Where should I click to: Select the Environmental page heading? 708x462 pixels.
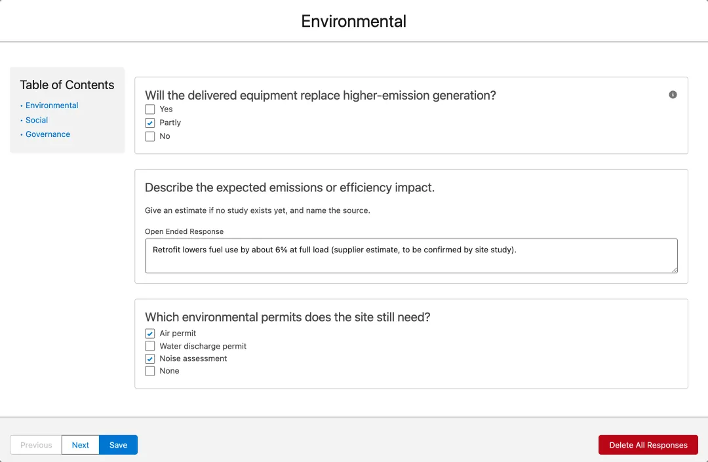353,21
